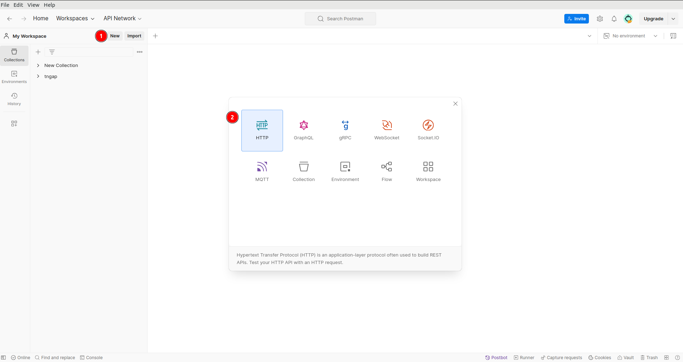
Task: Choose the Socket.IO option
Action: pyautogui.click(x=428, y=130)
